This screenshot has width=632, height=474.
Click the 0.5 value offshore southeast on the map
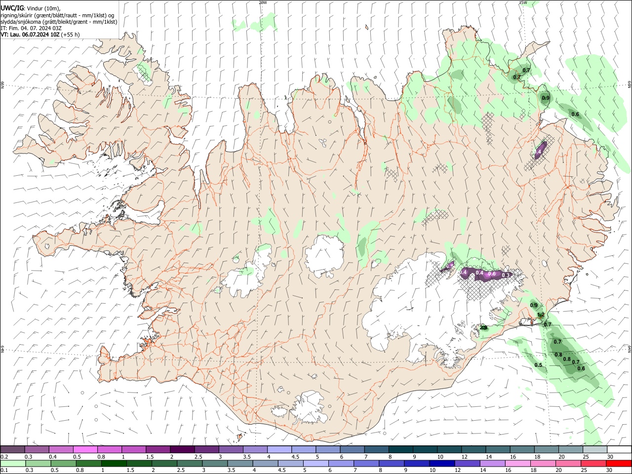pos(539,365)
